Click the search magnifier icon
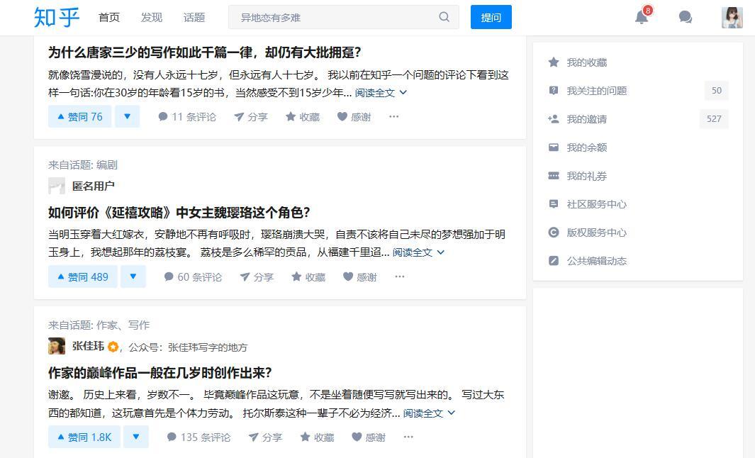This screenshot has height=458, width=755. tap(444, 17)
